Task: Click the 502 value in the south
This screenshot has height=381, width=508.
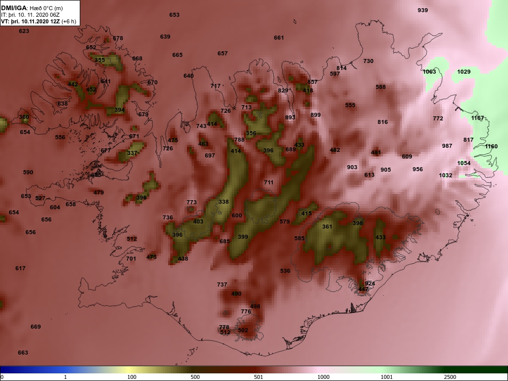Action: (243, 331)
